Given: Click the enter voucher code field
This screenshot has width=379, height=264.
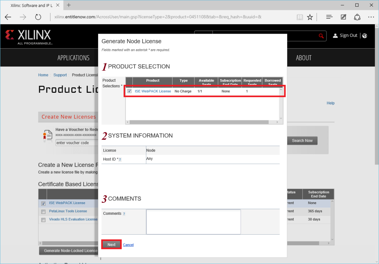Looking at the screenshot, I should pyautogui.click(x=77, y=142).
